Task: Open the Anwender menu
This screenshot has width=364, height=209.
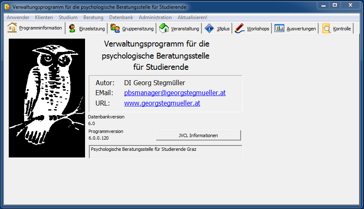Action: [x=18, y=17]
